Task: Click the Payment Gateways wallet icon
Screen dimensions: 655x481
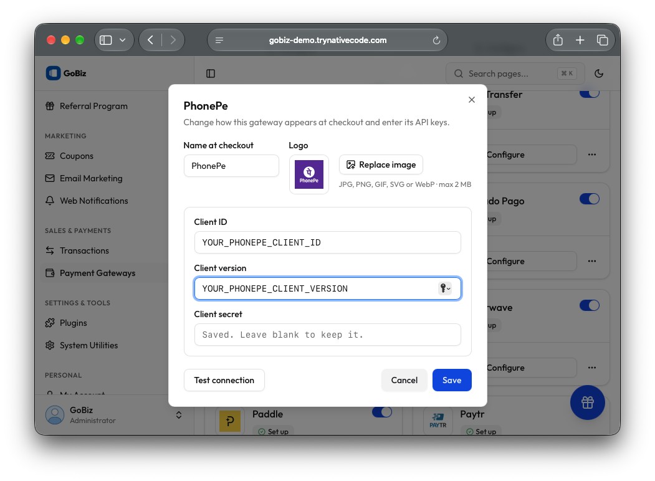Action: click(50, 273)
